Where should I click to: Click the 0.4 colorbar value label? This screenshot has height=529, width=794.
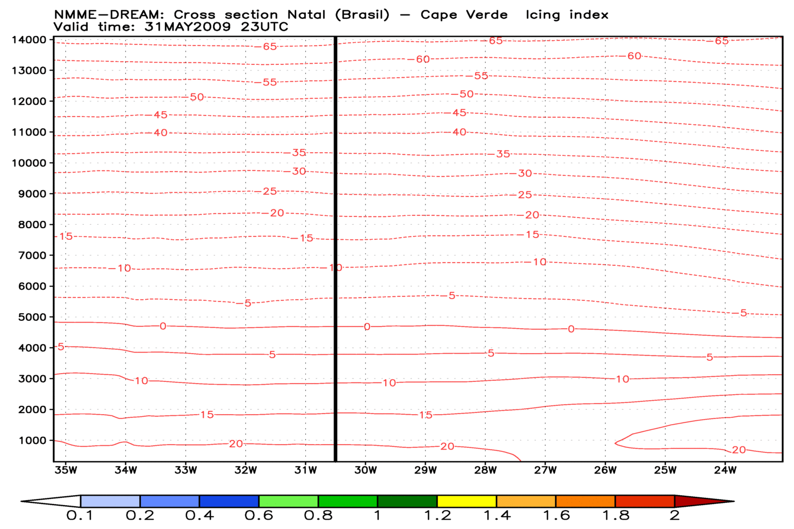(x=199, y=516)
